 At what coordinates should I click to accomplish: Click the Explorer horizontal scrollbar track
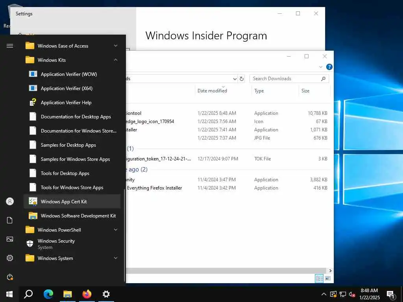click(x=226, y=271)
